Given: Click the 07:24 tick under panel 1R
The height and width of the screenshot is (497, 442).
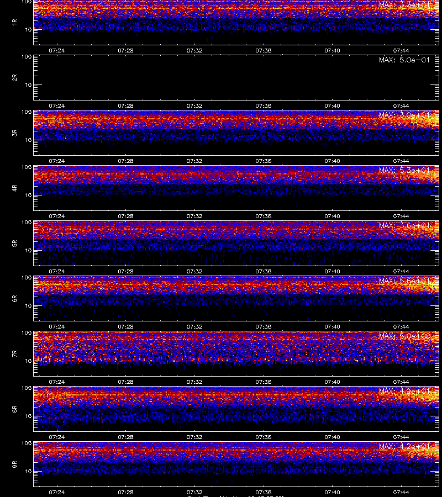Looking at the screenshot, I should click(57, 50).
